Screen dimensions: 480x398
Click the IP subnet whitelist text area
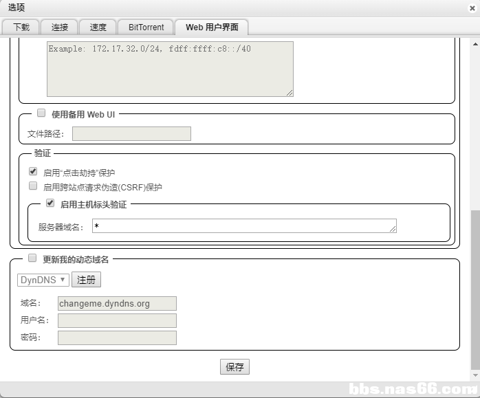click(170, 69)
